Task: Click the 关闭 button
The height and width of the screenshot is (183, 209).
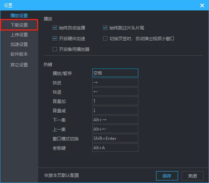Action: click(x=192, y=176)
